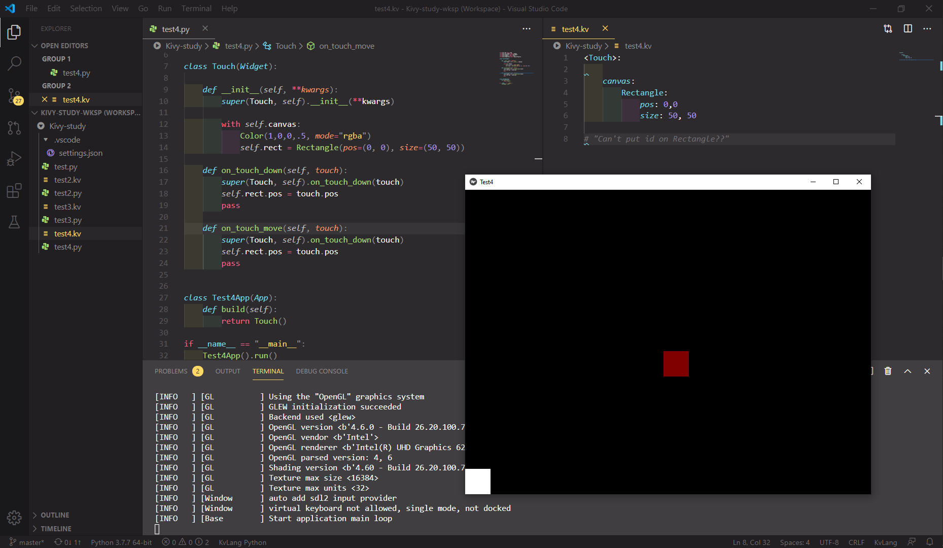Screen dimensions: 943x548
Task: Click the white square in Test4 window
Action: pos(478,481)
